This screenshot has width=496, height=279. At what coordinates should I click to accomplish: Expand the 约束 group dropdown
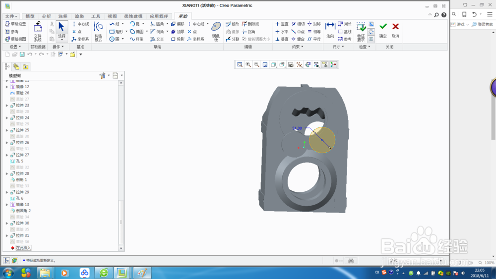coord(297,47)
